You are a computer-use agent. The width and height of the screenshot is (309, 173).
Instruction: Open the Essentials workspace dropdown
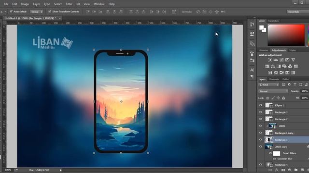(x=298, y=12)
